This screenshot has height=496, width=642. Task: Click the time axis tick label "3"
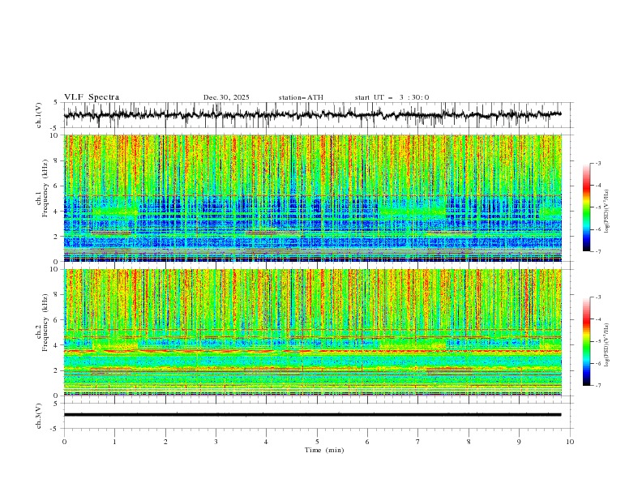(216, 442)
